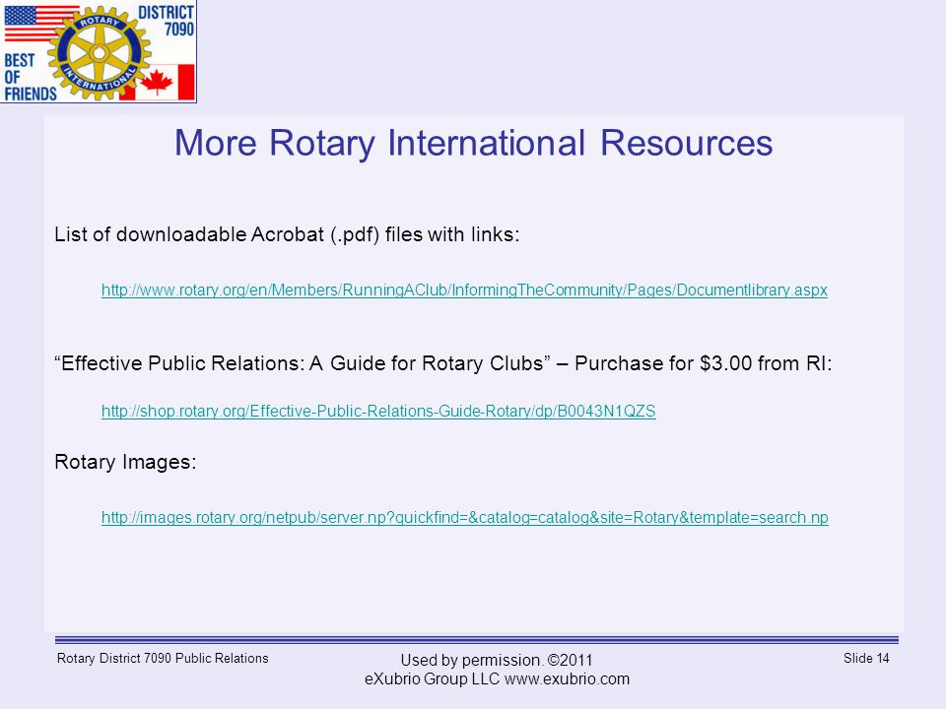Click the Rotary Images: heading
946x709 pixels.
tap(125, 462)
